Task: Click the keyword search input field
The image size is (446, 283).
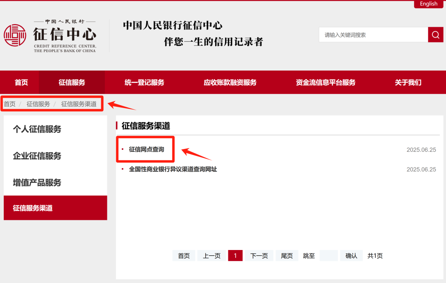Action: 372,34
